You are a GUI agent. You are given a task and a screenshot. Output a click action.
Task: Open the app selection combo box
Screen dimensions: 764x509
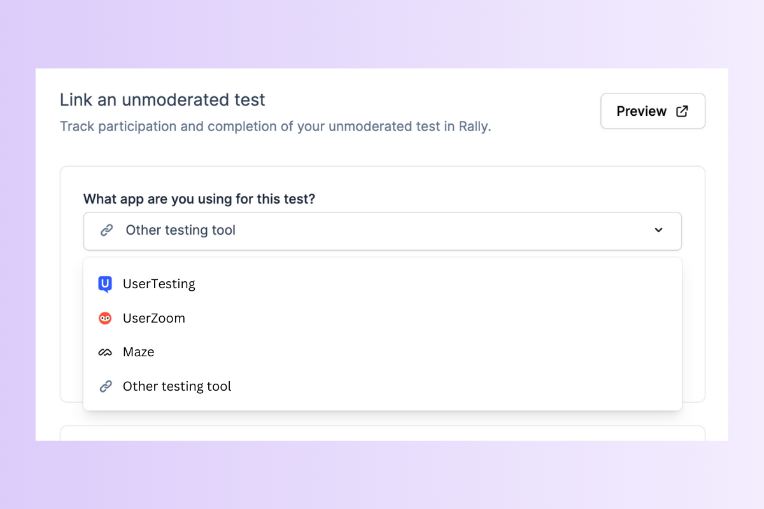click(x=383, y=231)
